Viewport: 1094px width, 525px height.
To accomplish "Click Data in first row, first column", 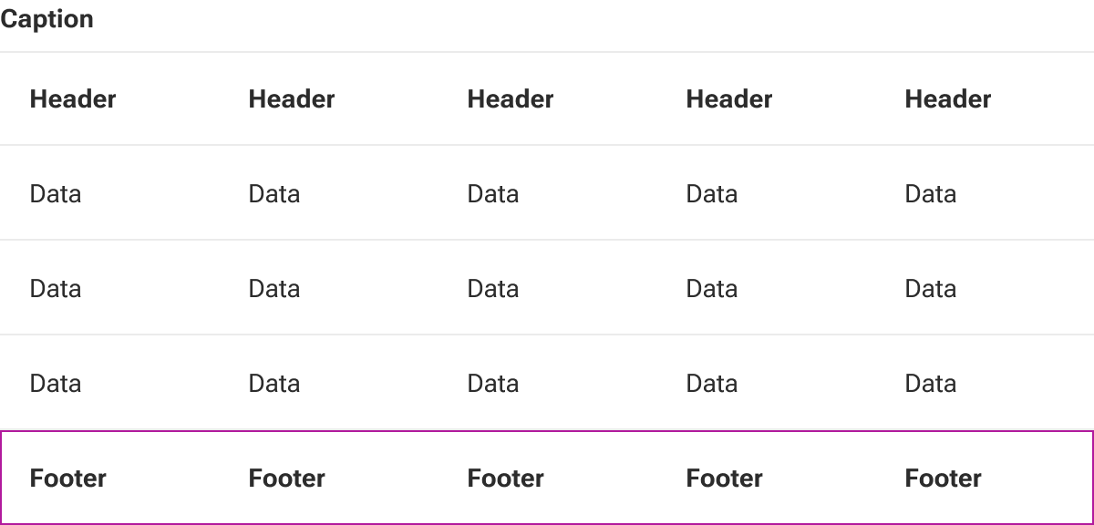I will [109, 193].
